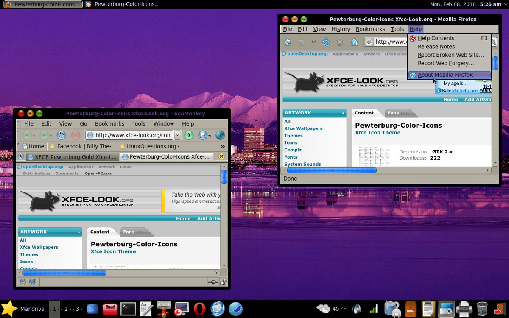Launch the terminal from bottom panel
Image resolution: width=509 pixels, height=318 pixels.
pyautogui.click(x=128, y=309)
